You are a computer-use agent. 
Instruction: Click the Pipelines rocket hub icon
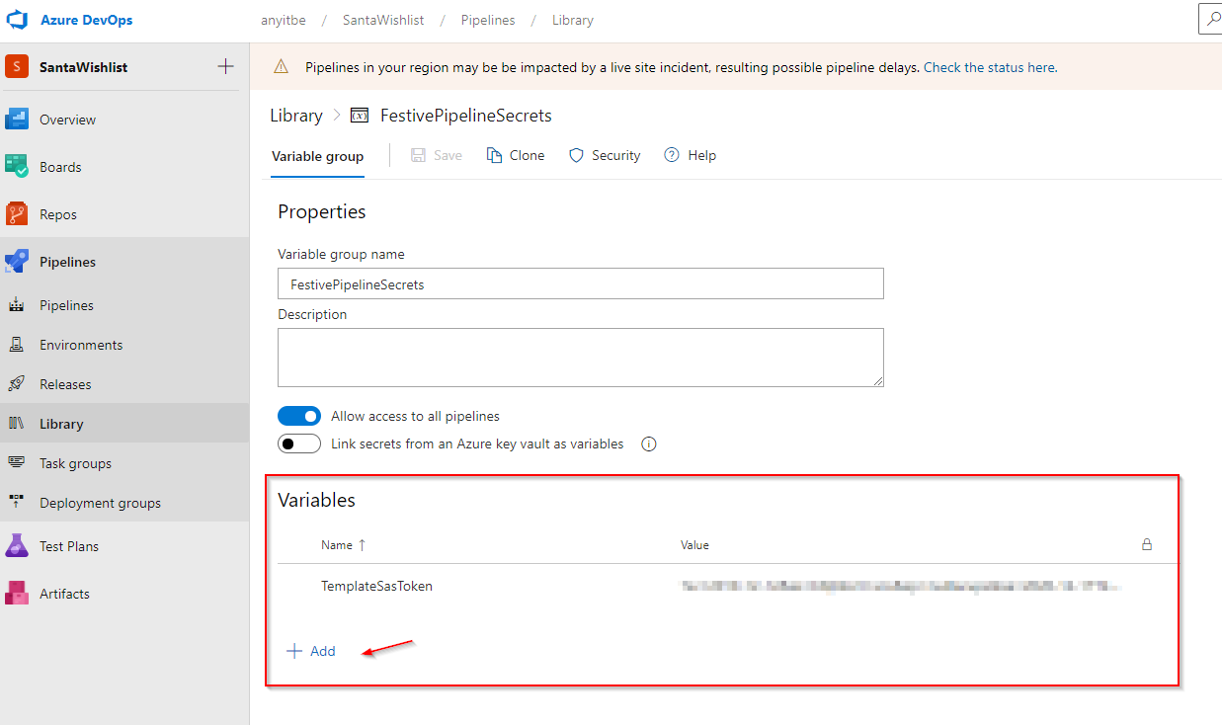17,262
